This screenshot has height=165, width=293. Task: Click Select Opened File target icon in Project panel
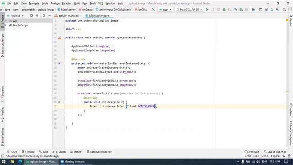[31, 16]
